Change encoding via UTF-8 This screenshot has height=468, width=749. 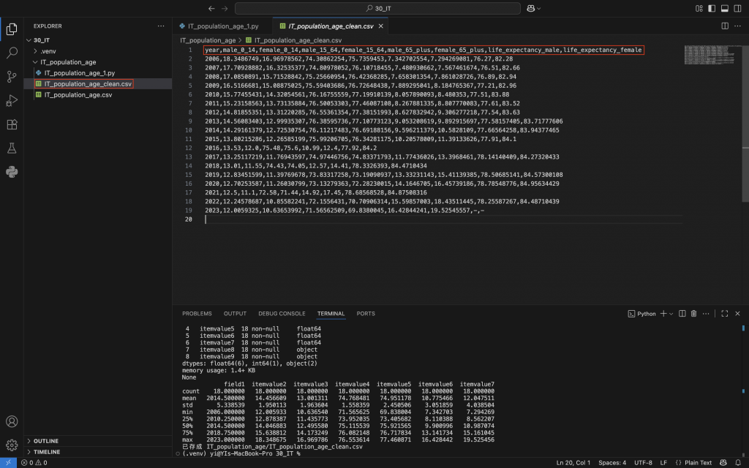point(643,462)
